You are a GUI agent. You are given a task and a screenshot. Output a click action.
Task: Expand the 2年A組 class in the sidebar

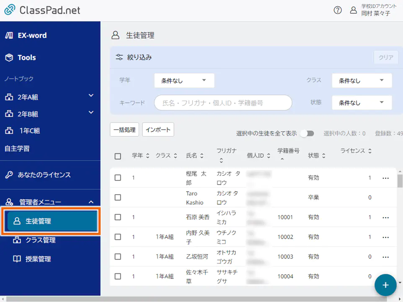(90, 96)
